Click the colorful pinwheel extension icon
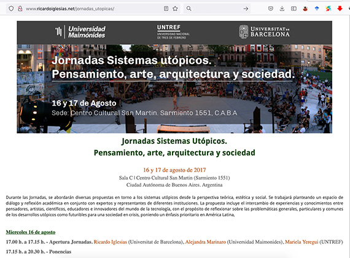This screenshot has height=258, width=350. (x=328, y=9)
